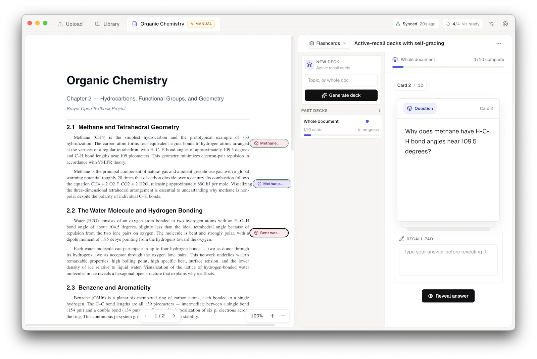Focus the Recall Pad answer field
Screen dimensions: 537x359
coord(448,260)
